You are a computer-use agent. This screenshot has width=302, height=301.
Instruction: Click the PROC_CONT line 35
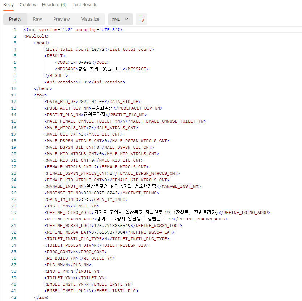[75, 252]
